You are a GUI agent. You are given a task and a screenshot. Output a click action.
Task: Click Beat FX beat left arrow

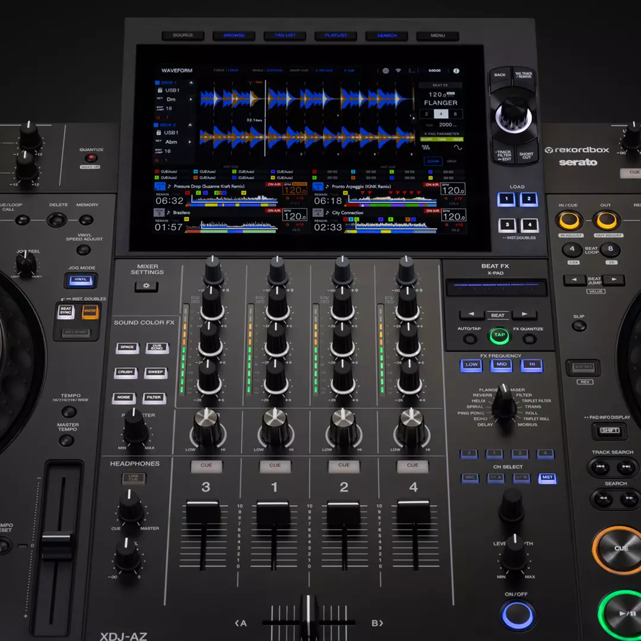[x=471, y=315]
